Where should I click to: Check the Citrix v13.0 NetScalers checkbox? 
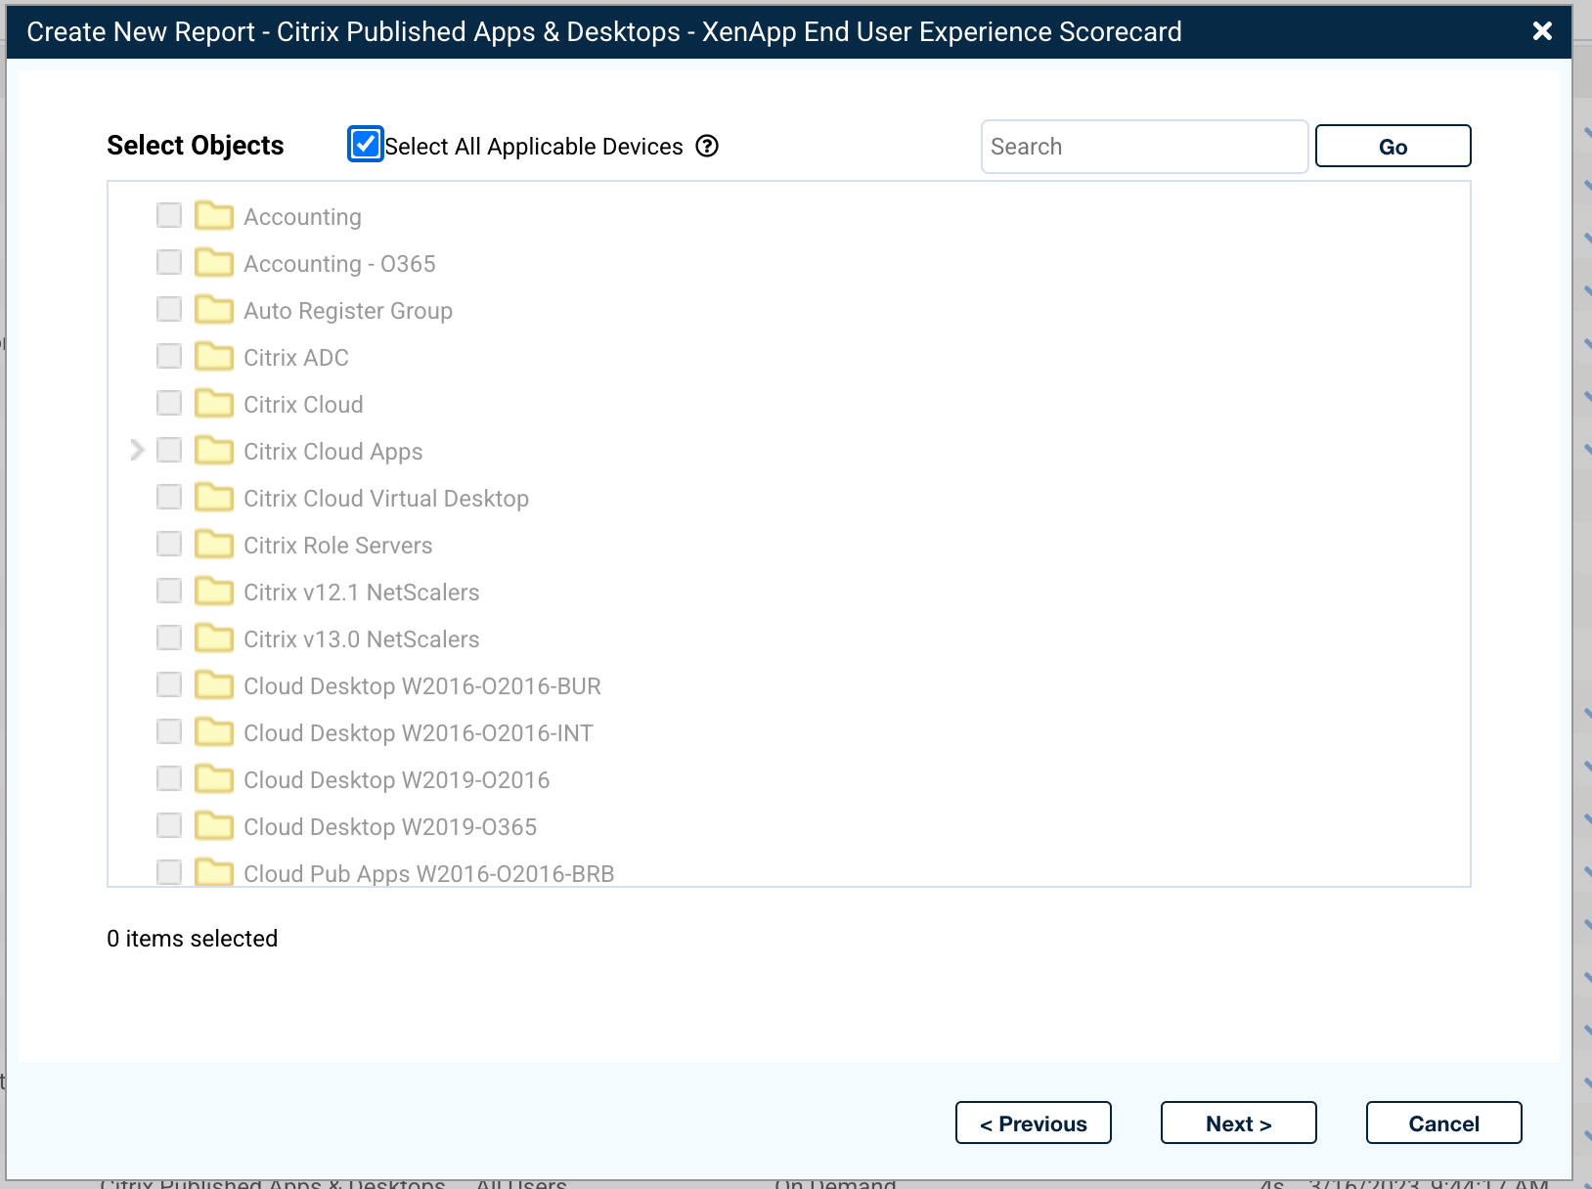[x=169, y=638]
